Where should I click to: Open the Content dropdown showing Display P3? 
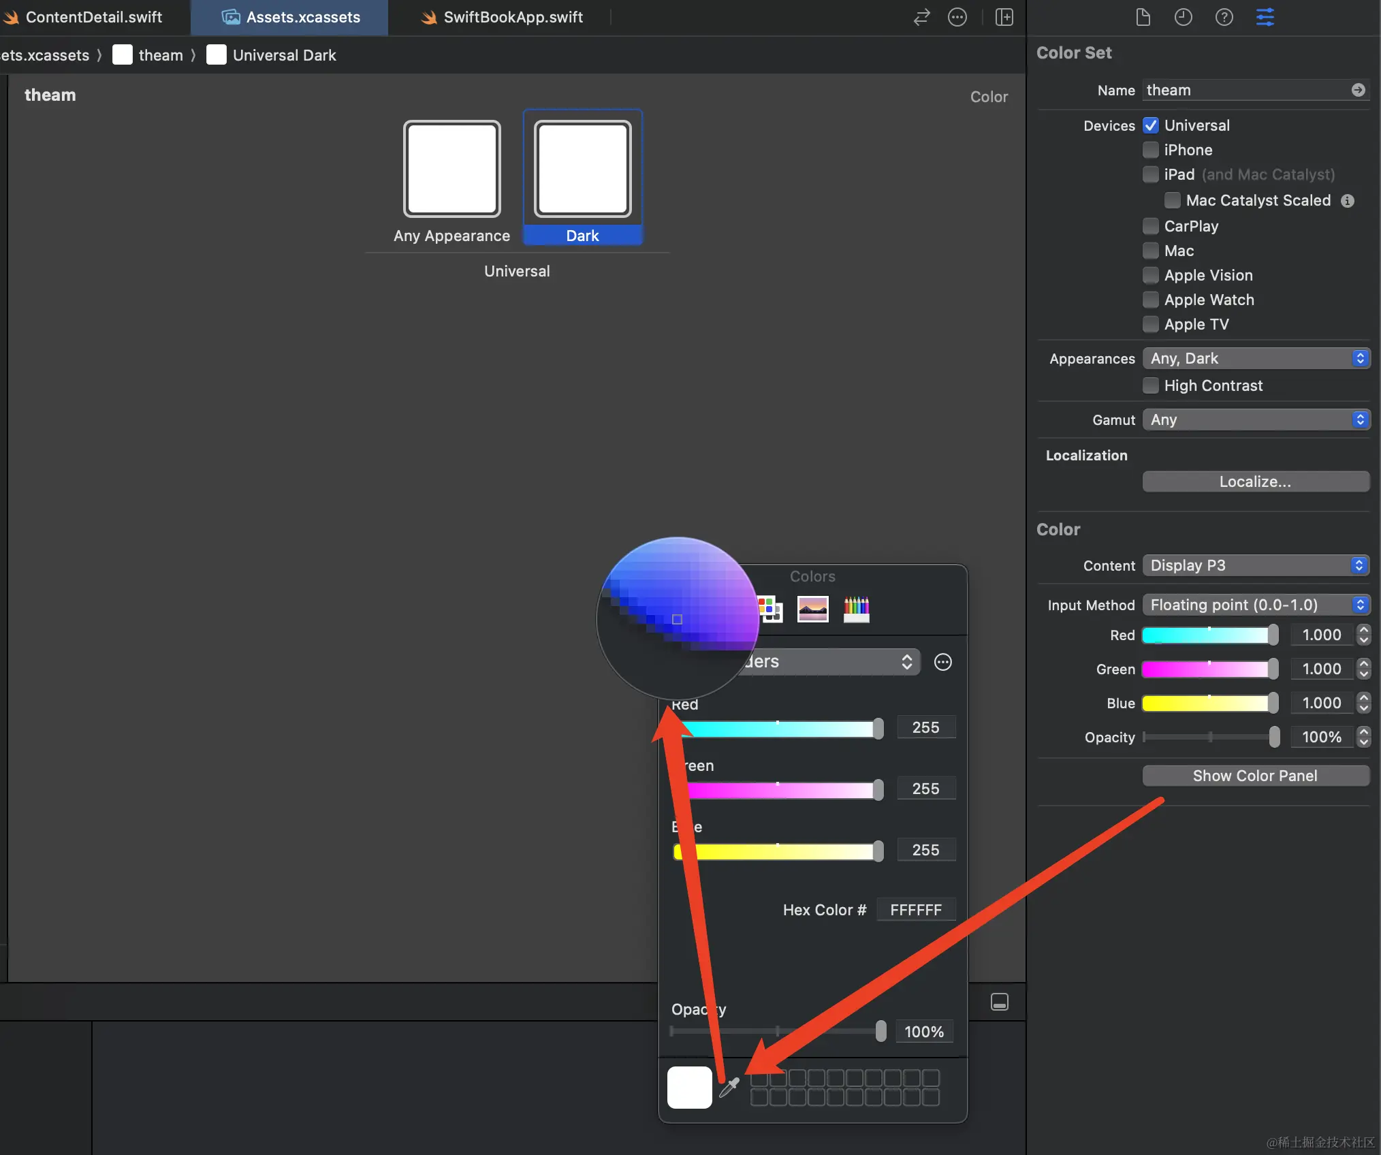tap(1256, 565)
